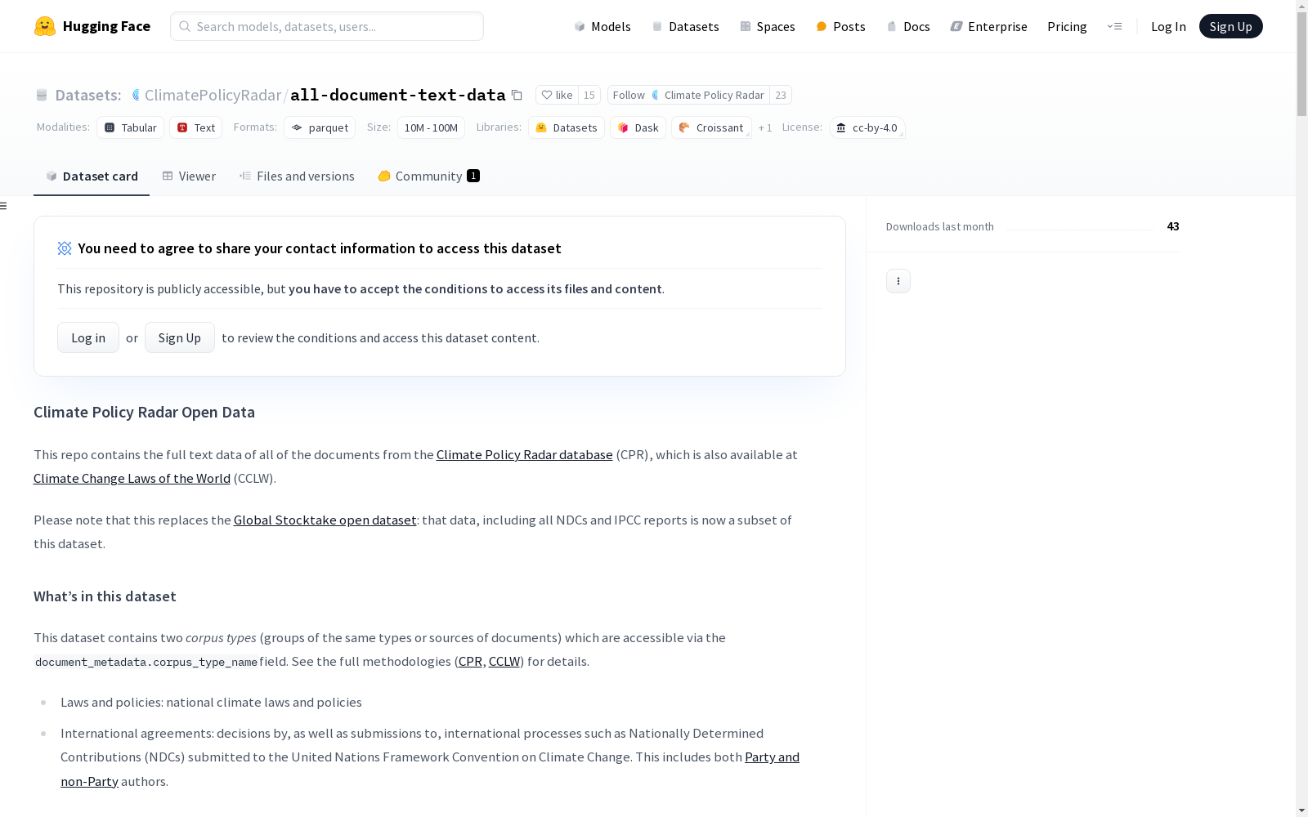
Task: Open the Croissant library tag
Action: click(x=711, y=127)
